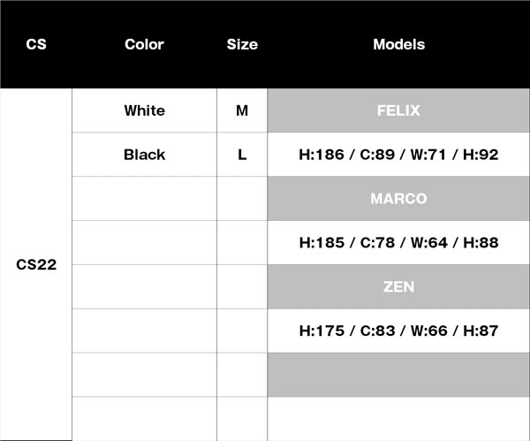The width and height of the screenshot is (530, 441).
Task: Select the empty Color cell in MARCO row
Action: point(144,199)
